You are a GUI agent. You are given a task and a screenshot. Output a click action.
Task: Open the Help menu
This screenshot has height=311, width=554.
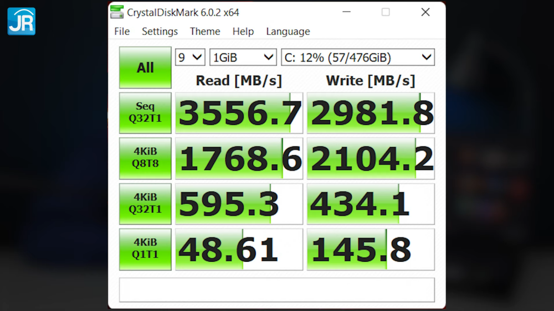click(243, 32)
